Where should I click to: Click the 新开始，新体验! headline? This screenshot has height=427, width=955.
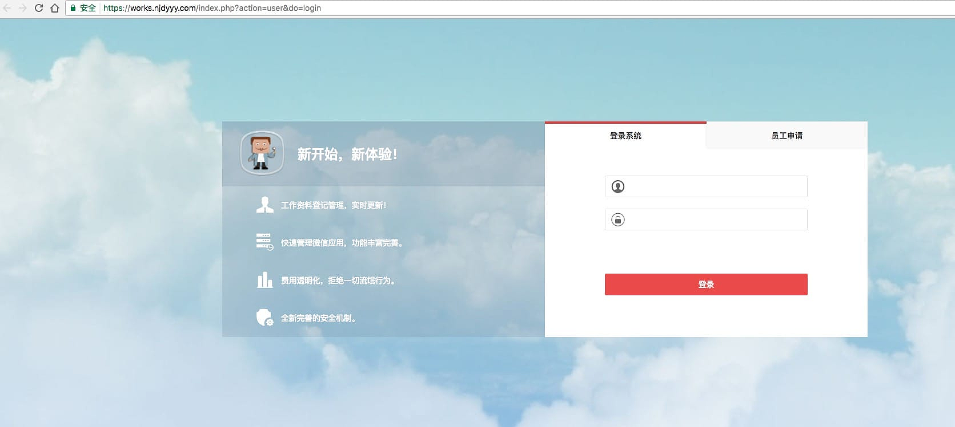click(347, 154)
